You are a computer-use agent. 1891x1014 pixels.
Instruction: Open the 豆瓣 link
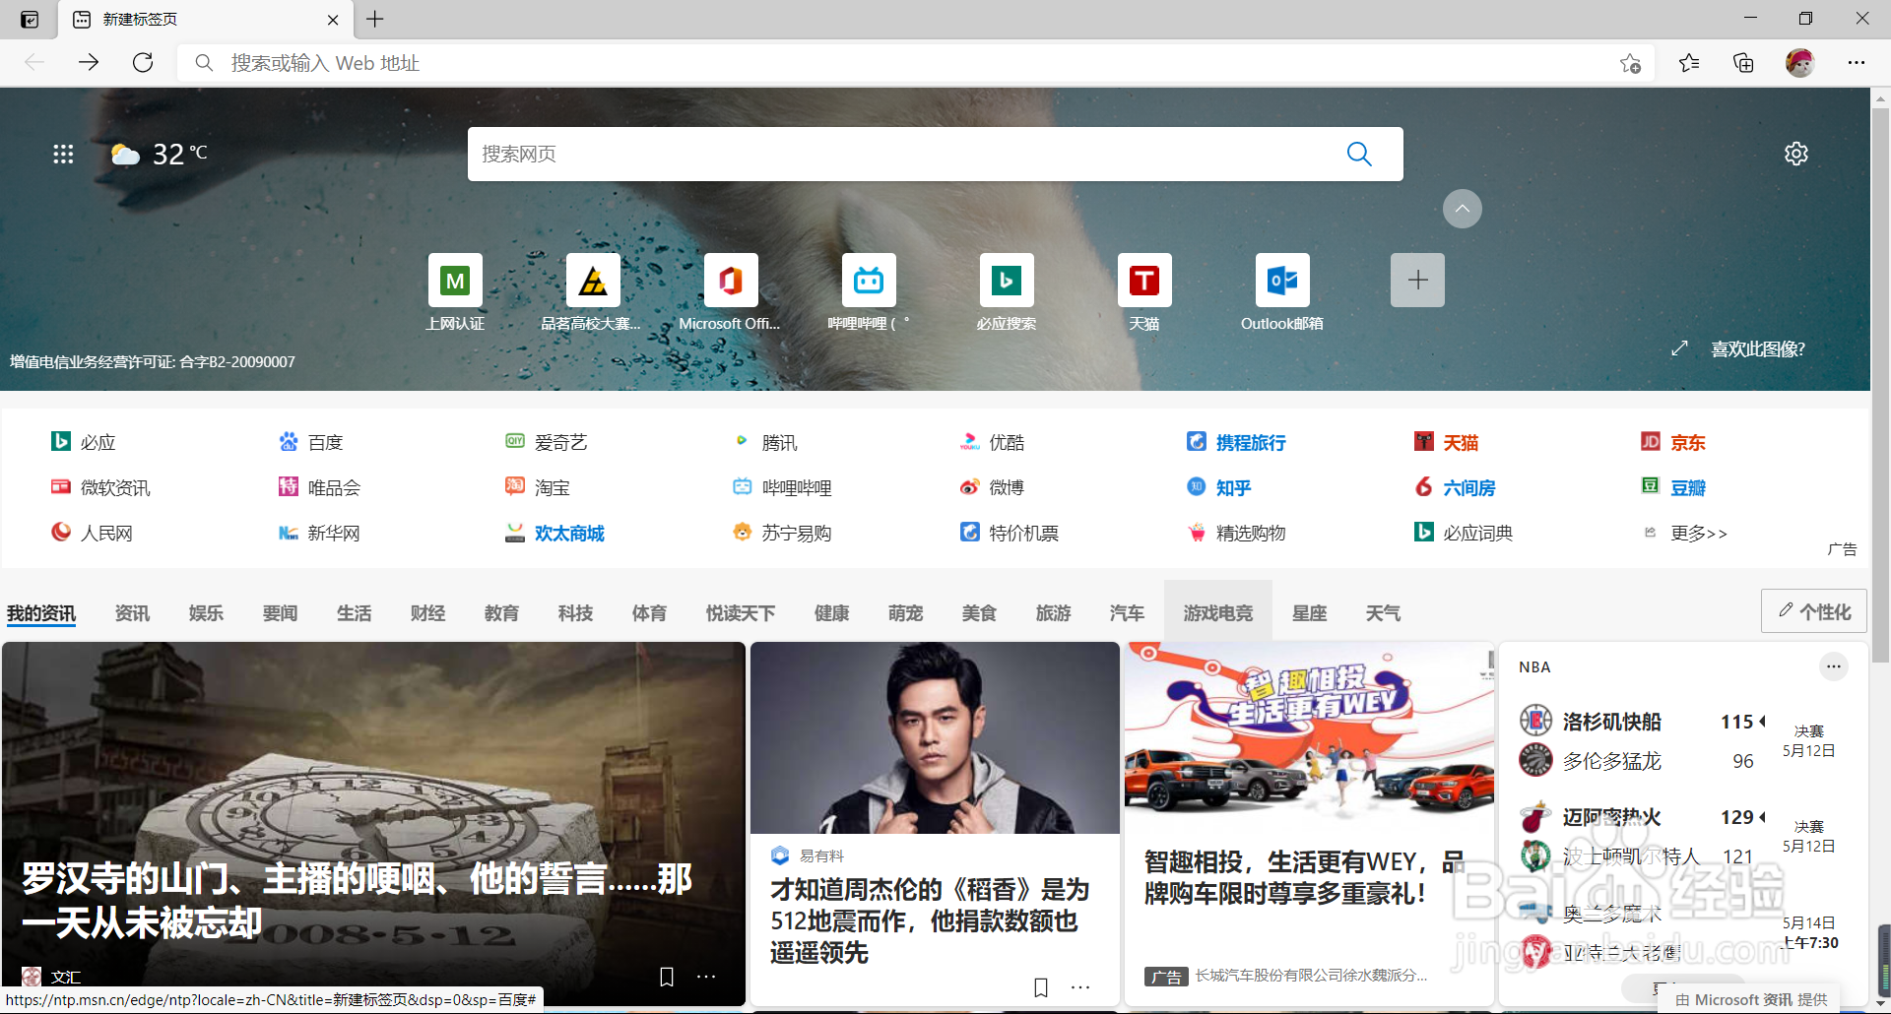click(1673, 487)
